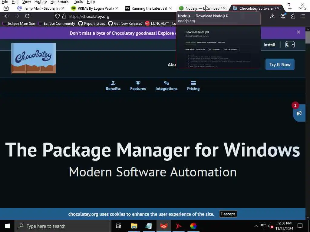Click the muted volume tray icon
Screen dimensions: 310x232
[x=271, y=226]
